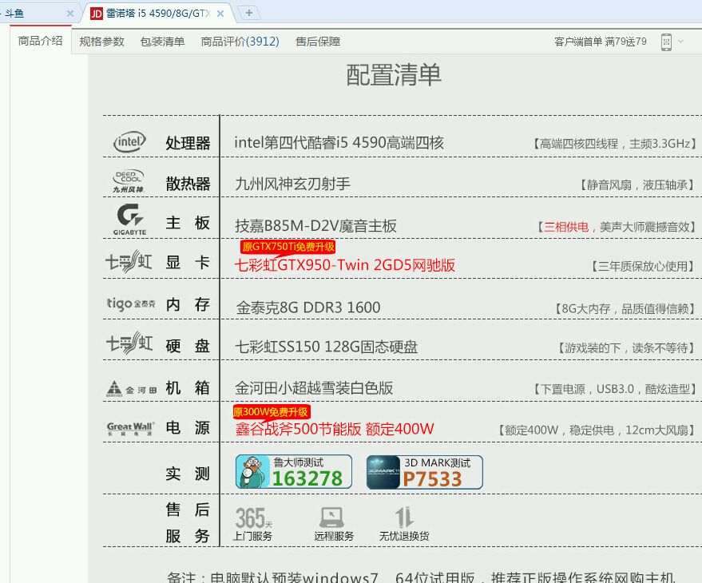Click 金泰克8G DDR3 1600 text
The image size is (702, 583).
pyautogui.click(x=308, y=307)
